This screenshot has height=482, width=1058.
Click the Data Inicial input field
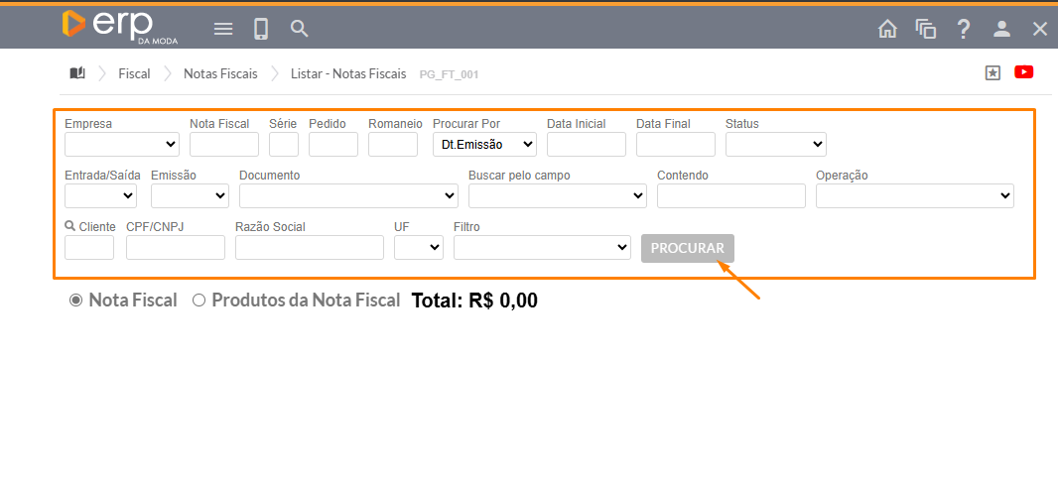point(586,145)
